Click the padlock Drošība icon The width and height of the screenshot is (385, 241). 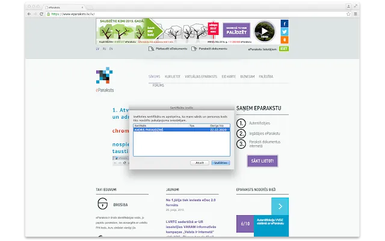click(x=103, y=204)
